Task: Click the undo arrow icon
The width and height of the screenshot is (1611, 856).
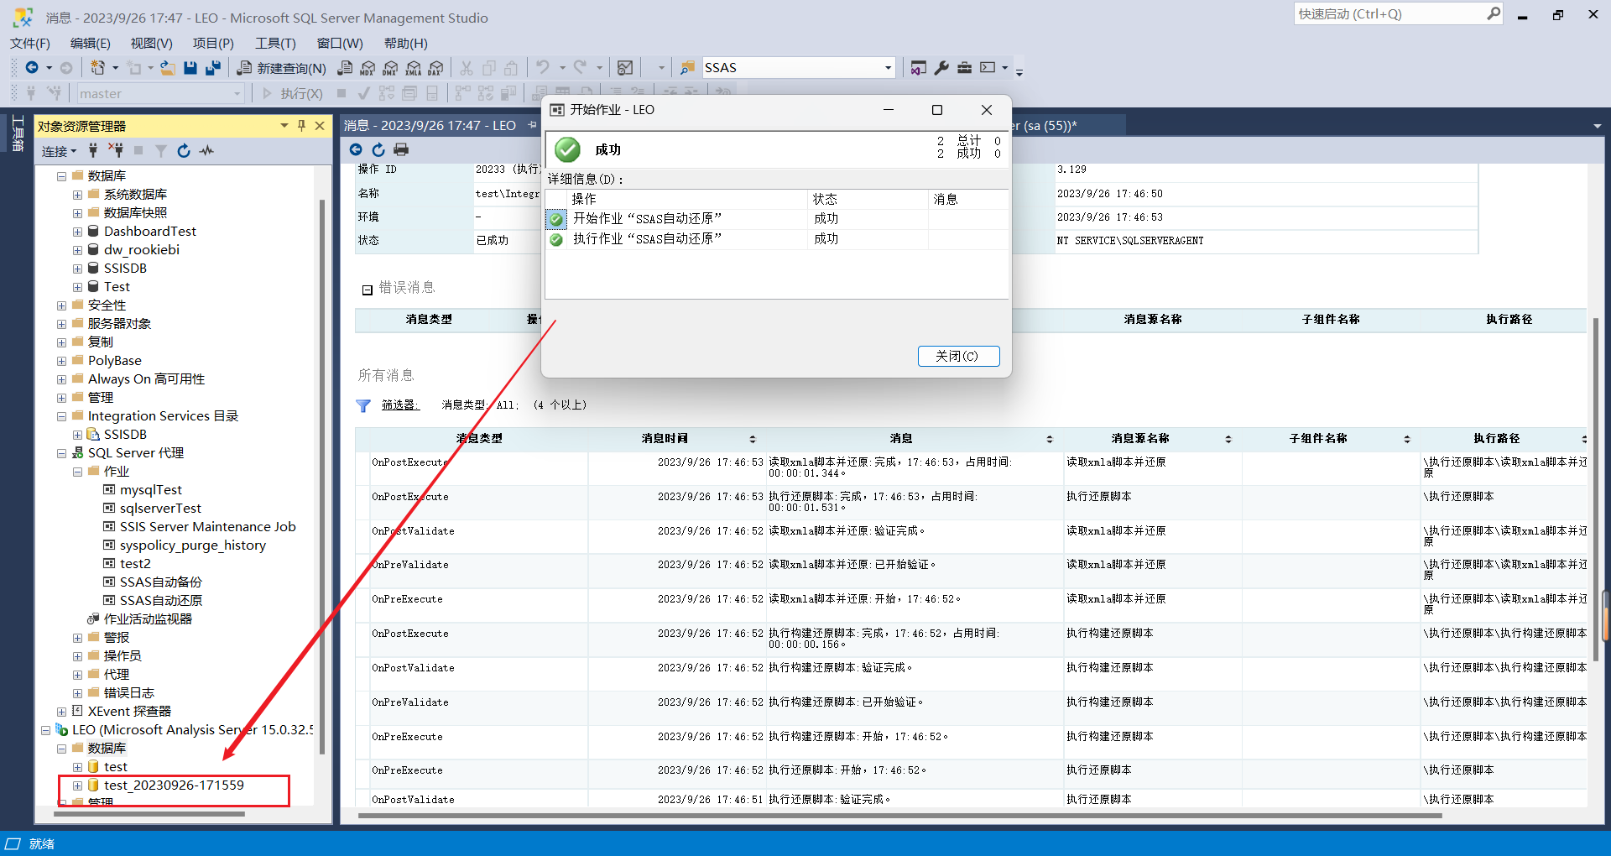Action: coord(543,68)
